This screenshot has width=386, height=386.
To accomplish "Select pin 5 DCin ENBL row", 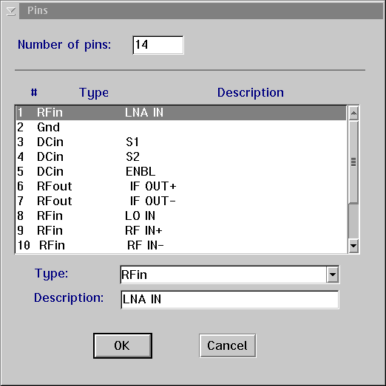I will (x=181, y=171).
